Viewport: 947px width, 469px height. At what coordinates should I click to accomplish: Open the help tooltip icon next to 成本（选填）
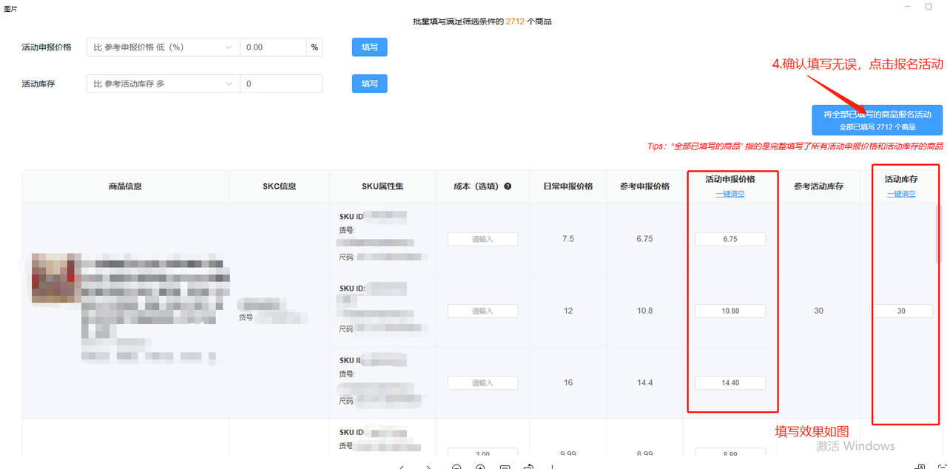click(x=507, y=186)
